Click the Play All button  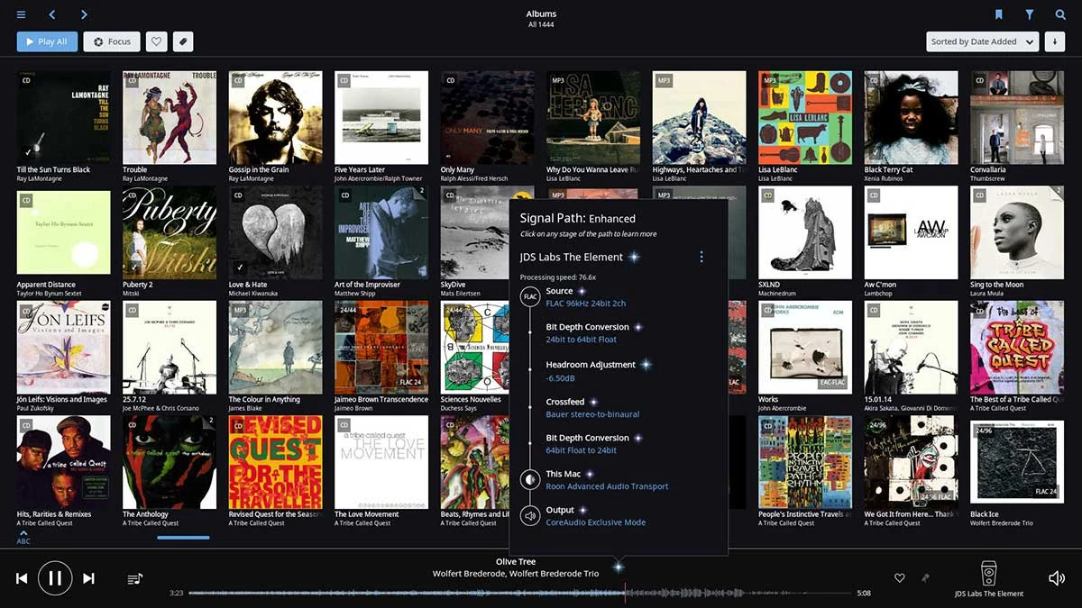click(47, 41)
